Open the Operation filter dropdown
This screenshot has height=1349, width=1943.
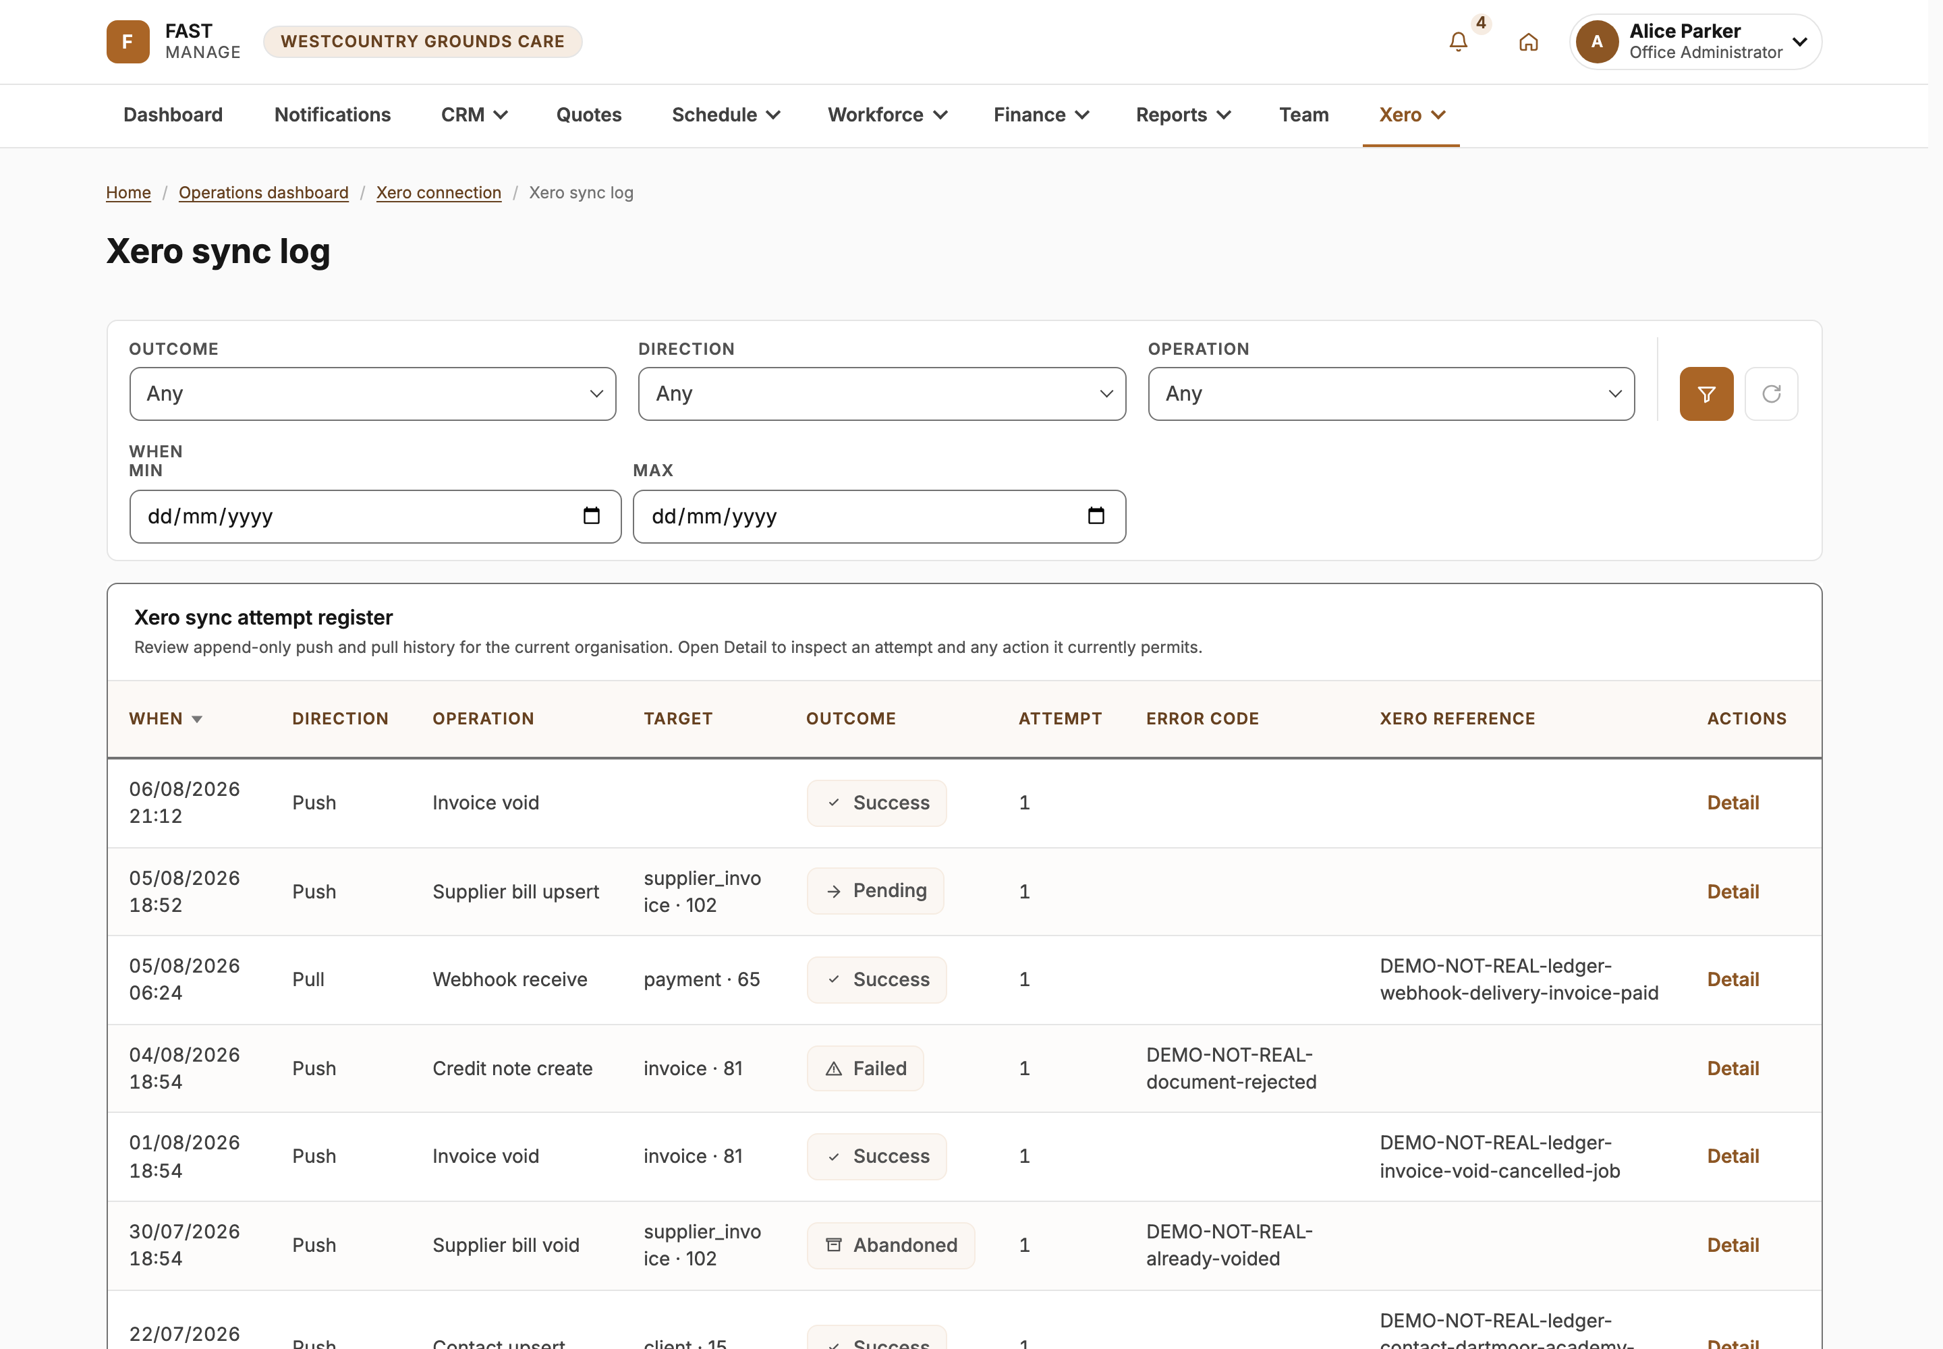1391,394
